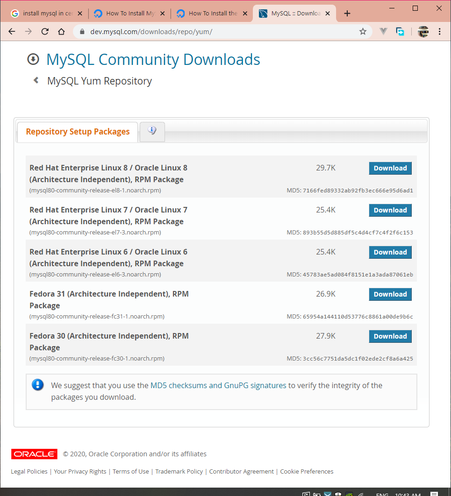Open the Legal Policies footer link
The width and height of the screenshot is (451, 496).
pyautogui.click(x=29, y=471)
